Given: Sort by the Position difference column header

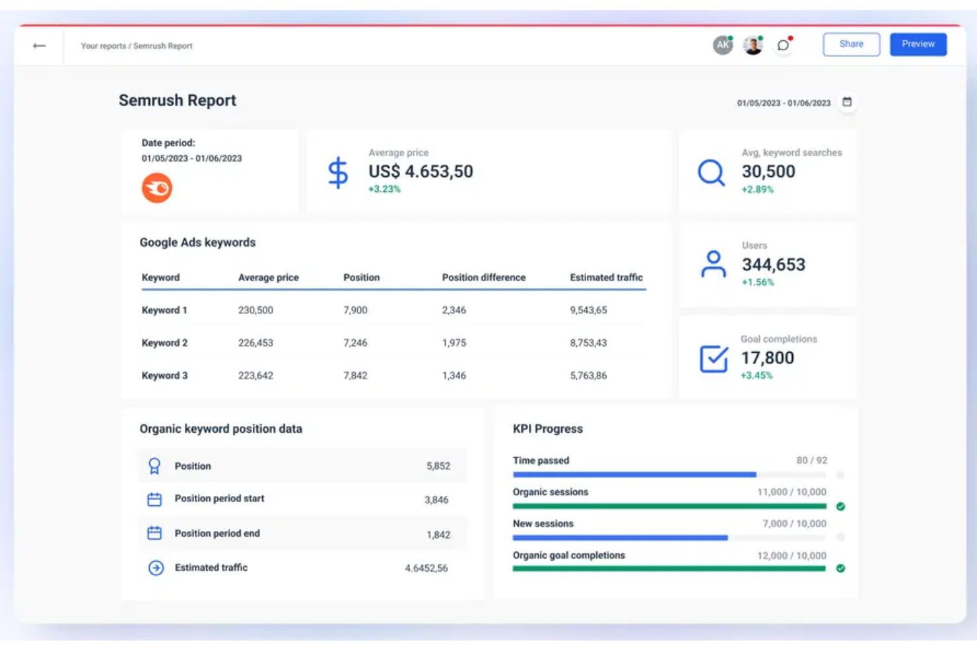Looking at the screenshot, I should point(484,278).
